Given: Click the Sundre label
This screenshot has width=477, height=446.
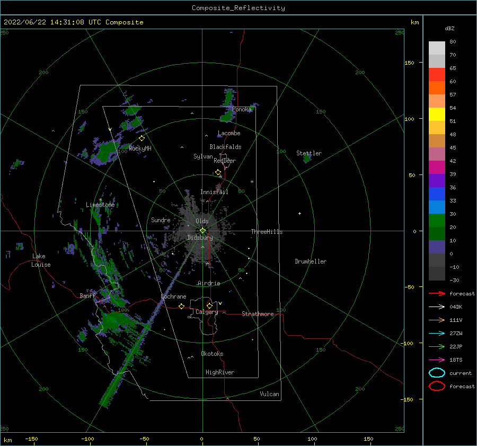Looking at the screenshot, I should pos(161,220).
